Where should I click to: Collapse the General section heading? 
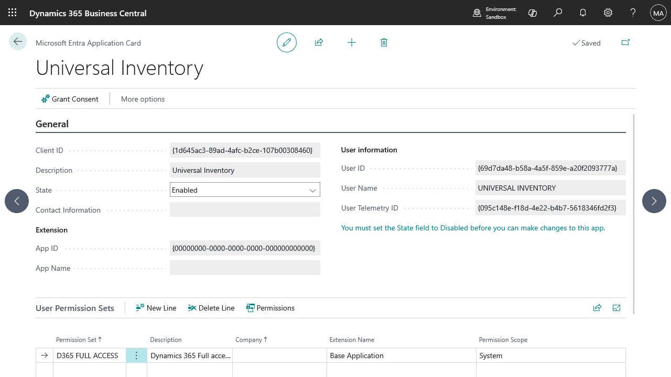point(52,124)
